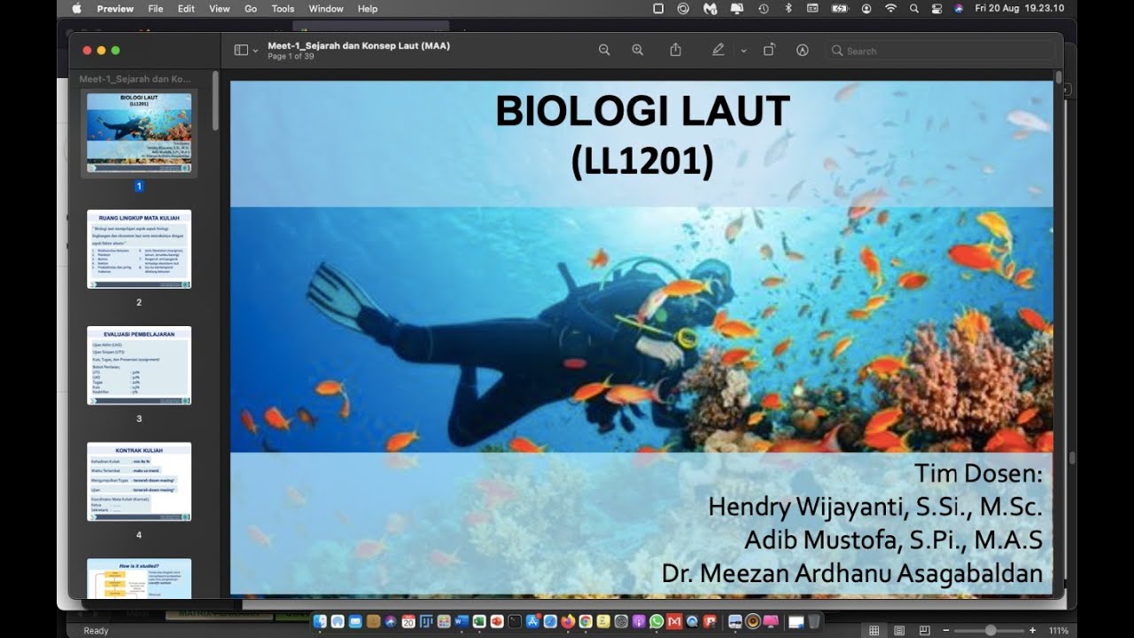Open the Go menu
The height and width of the screenshot is (638, 1134).
tap(251, 9)
